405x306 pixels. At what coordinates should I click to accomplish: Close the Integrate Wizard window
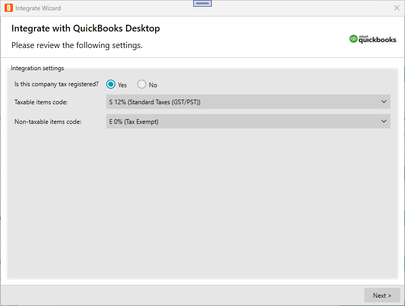click(x=397, y=8)
